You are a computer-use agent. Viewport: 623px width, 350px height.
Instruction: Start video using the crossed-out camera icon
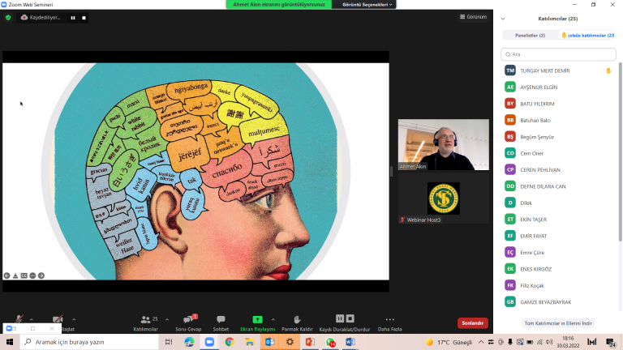click(58, 319)
